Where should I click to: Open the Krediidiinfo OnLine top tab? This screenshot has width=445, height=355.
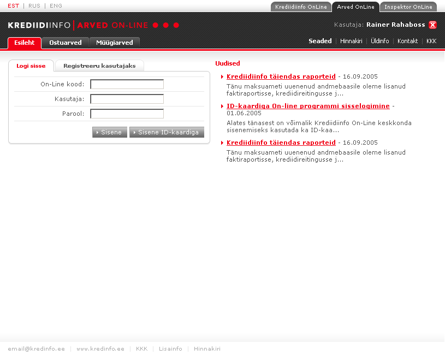click(x=301, y=7)
